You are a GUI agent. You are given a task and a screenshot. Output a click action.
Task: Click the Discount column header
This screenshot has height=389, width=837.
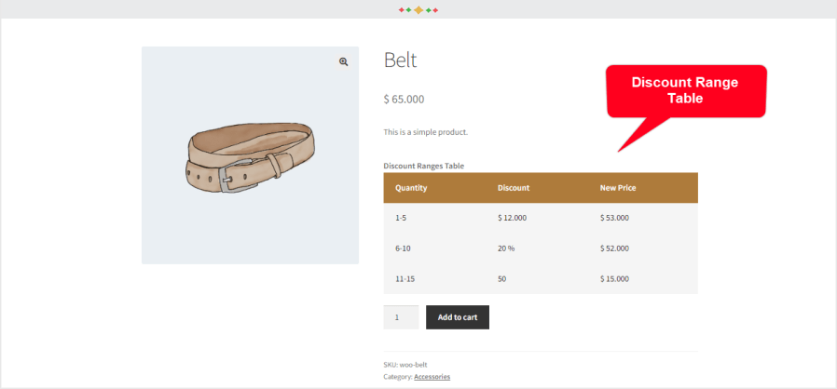click(514, 188)
